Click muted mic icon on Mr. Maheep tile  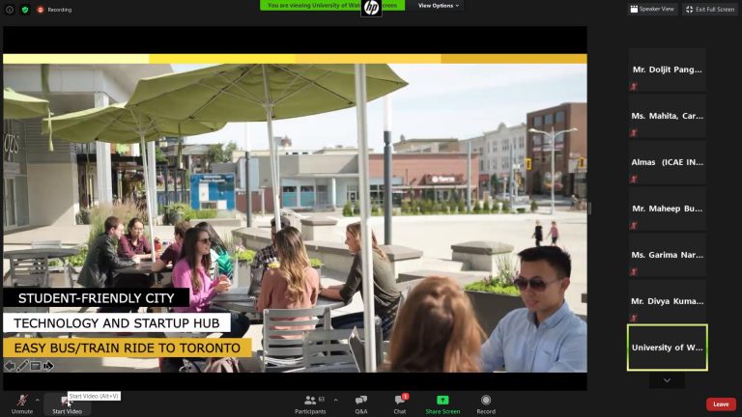[x=634, y=226]
